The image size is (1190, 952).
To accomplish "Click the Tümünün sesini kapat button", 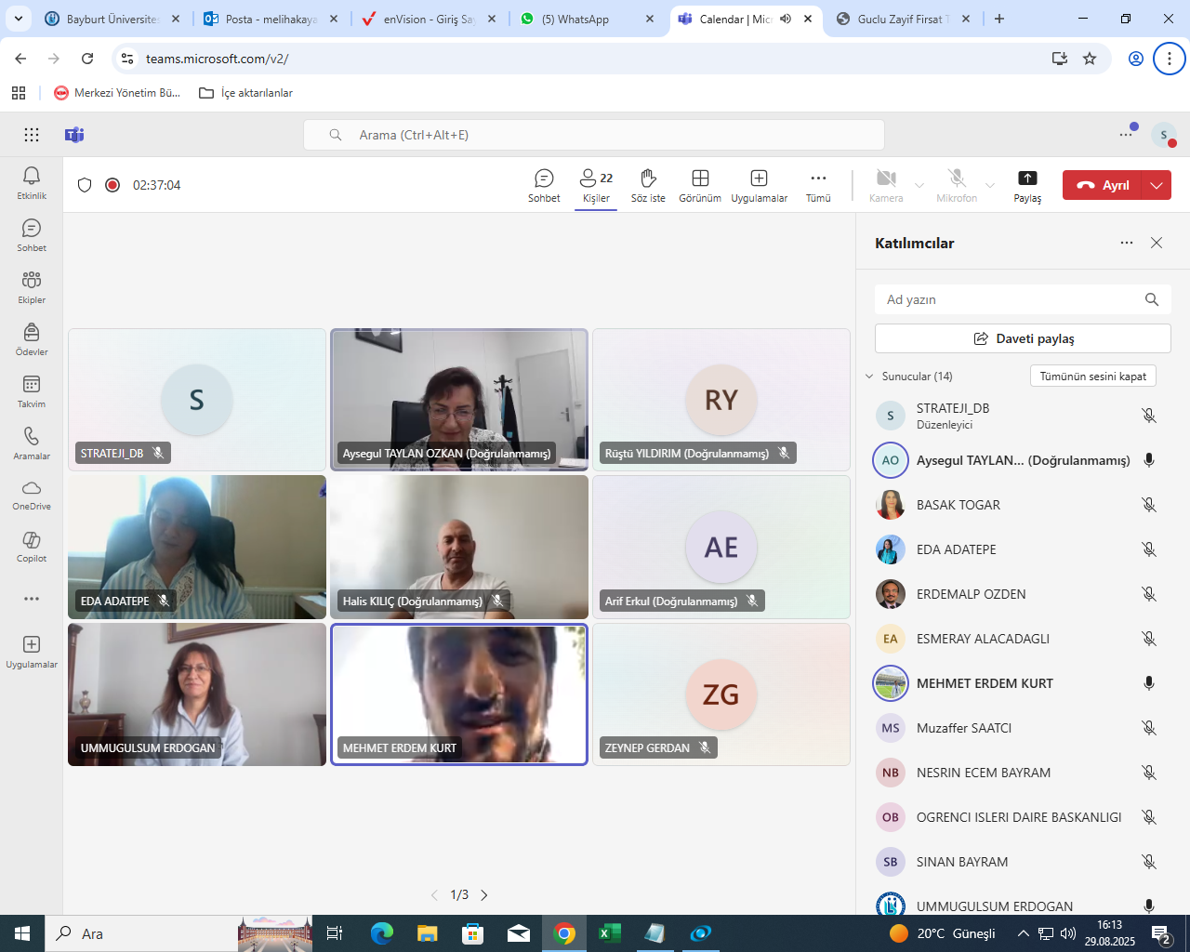I will 1092,377.
